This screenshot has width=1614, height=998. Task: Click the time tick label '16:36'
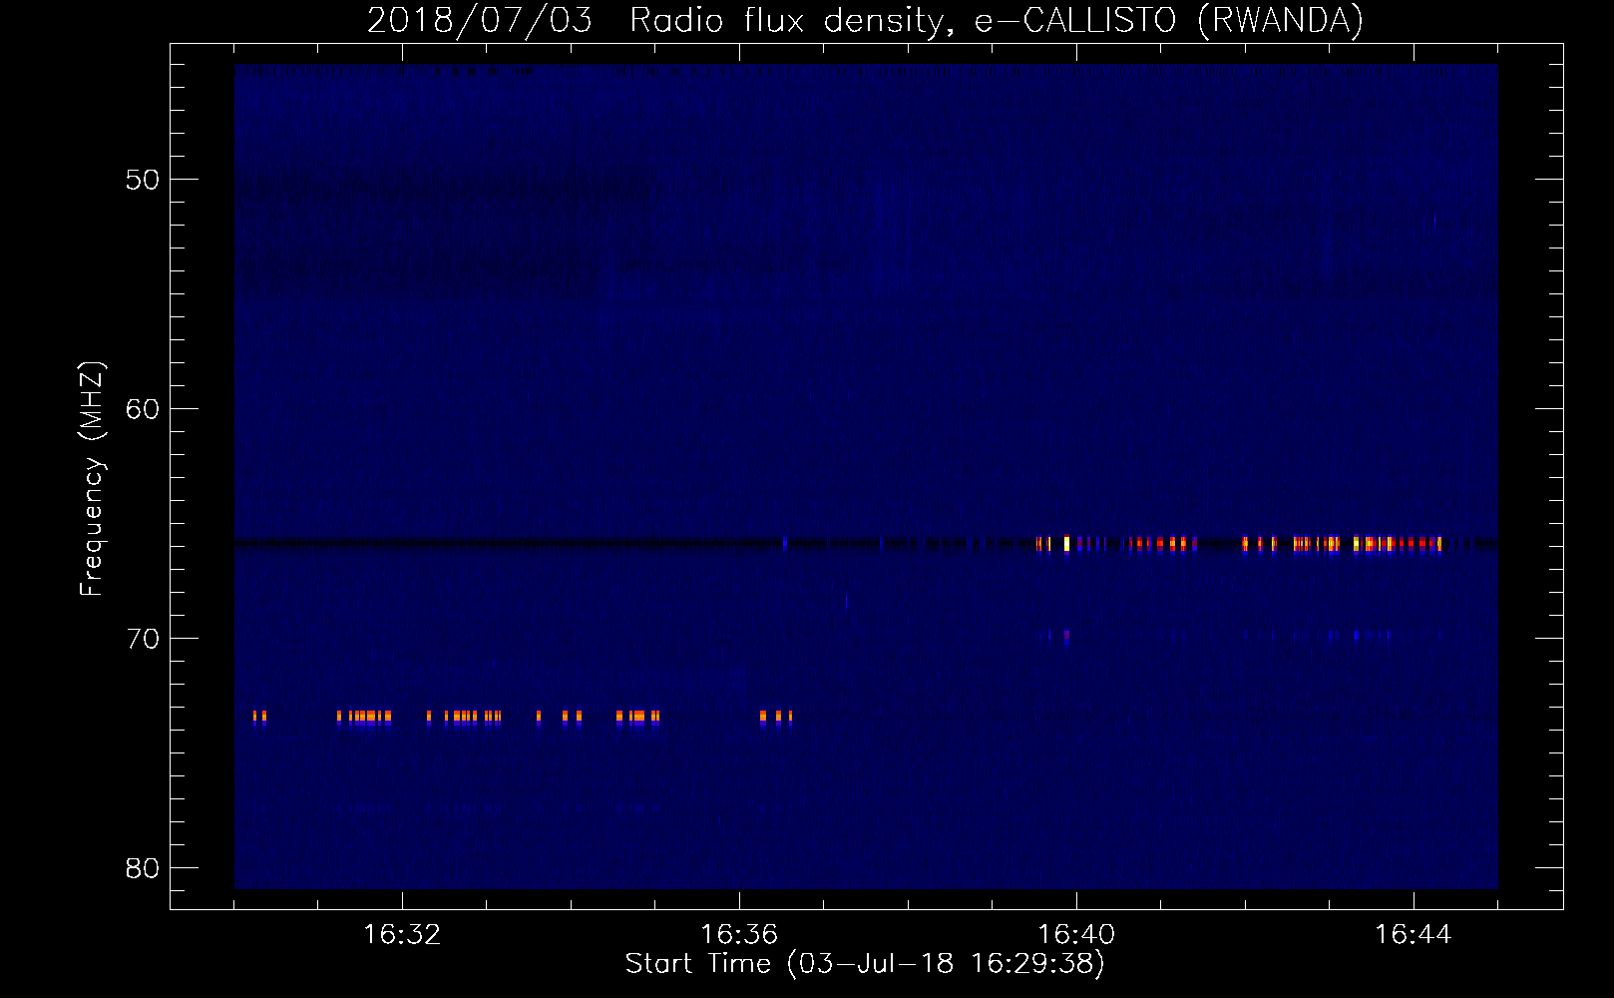739,935
